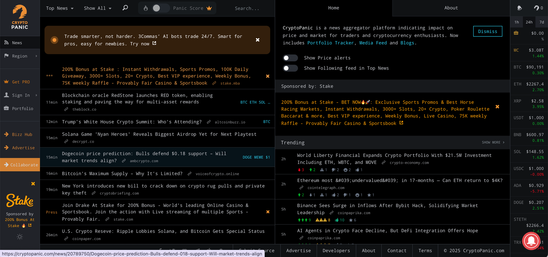This screenshot has width=548, height=257.
Task: Click the News RSS icon in sidebar
Action: point(7,42)
